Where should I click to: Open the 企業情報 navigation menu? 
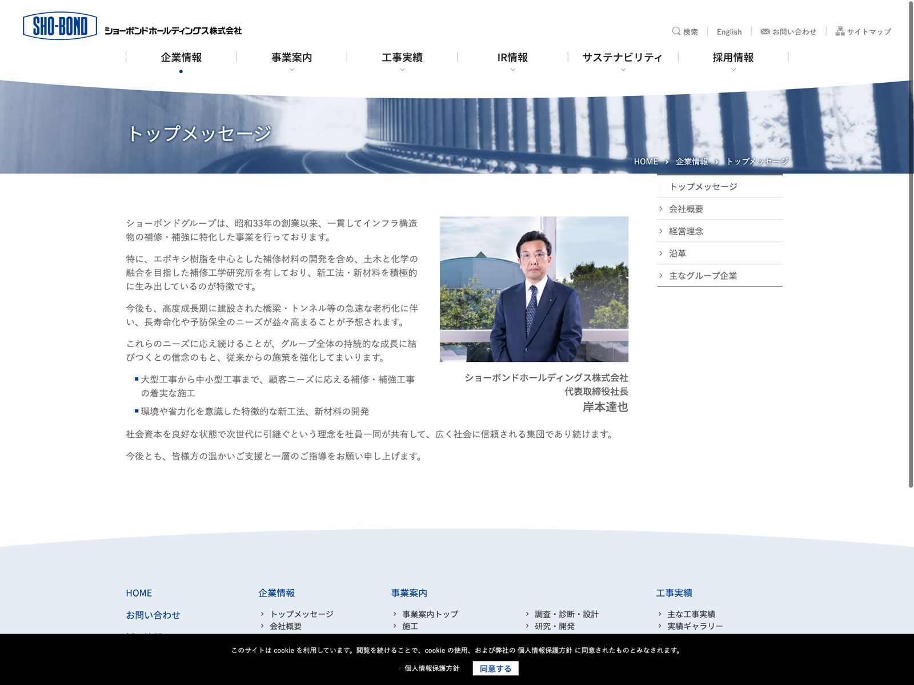181,58
